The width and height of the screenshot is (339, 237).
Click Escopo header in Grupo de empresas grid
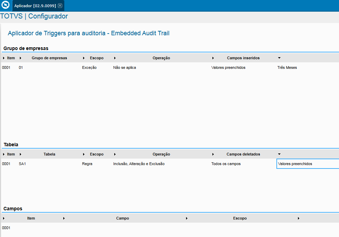pos(97,58)
